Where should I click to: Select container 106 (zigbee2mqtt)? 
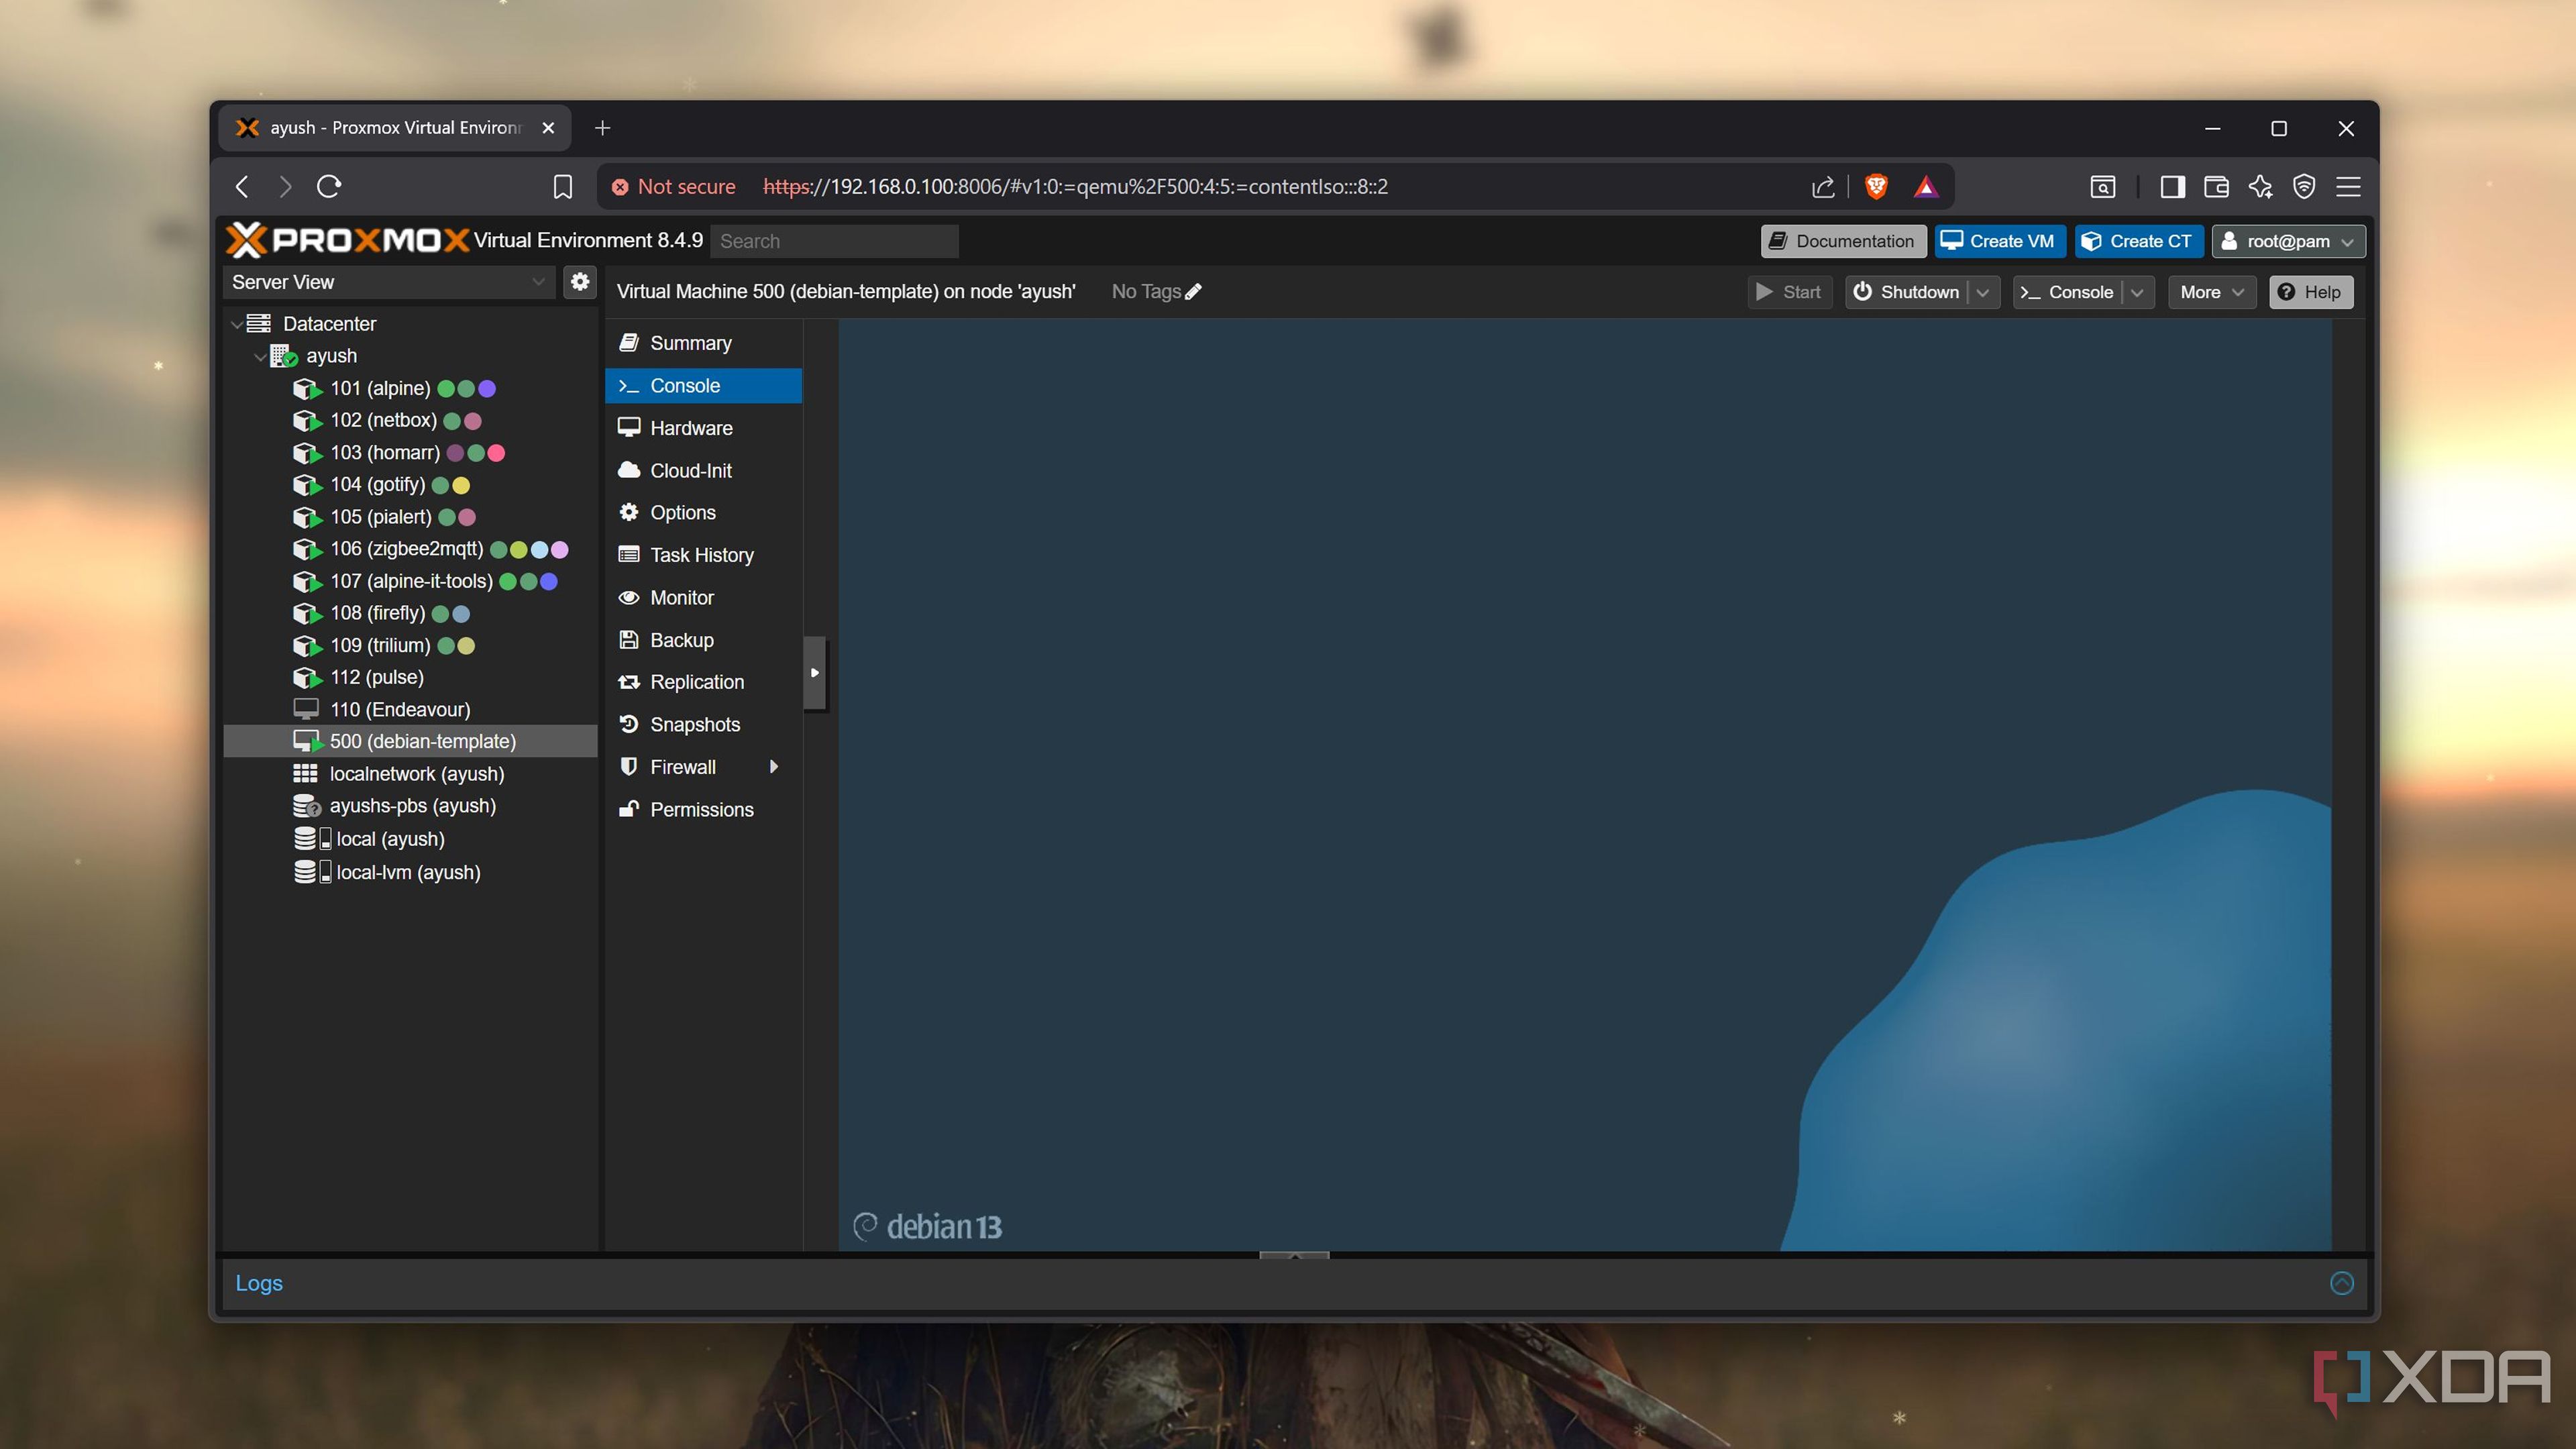(410, 549)
